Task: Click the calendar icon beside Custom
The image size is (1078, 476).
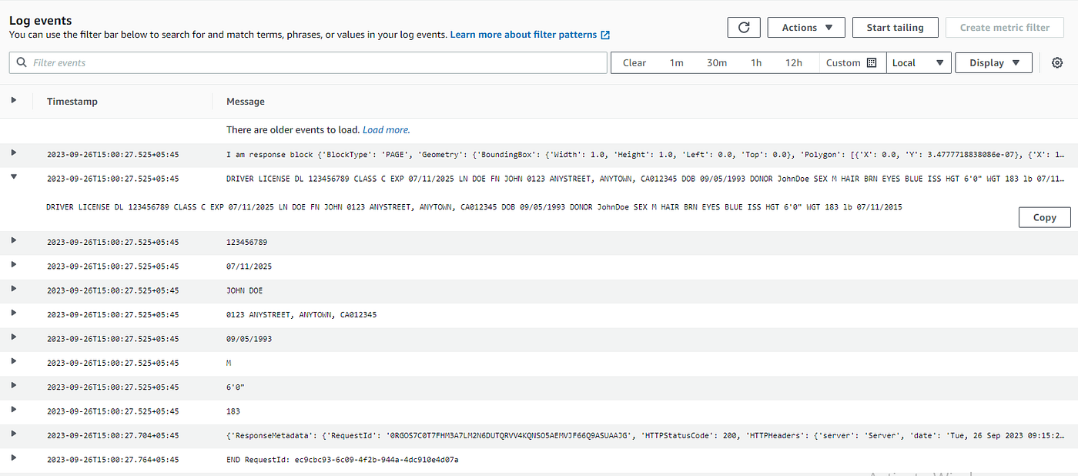Action: [872, 63]
